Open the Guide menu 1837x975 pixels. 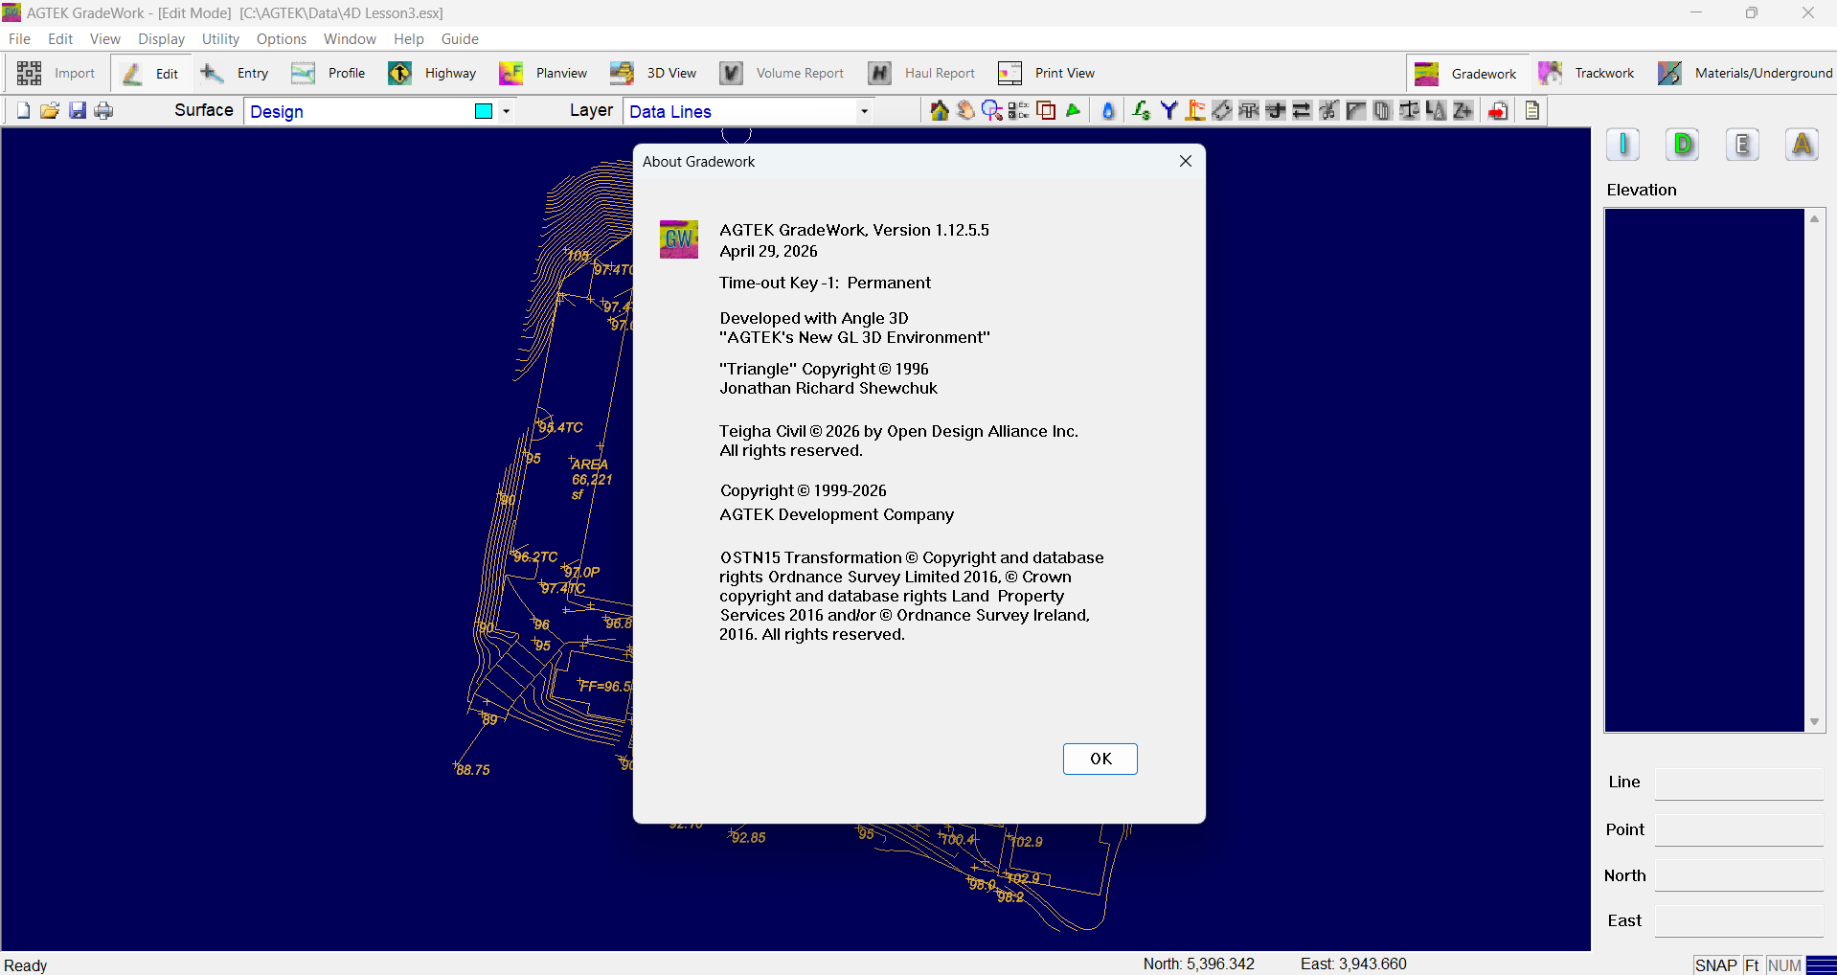(x=460, y=39)
